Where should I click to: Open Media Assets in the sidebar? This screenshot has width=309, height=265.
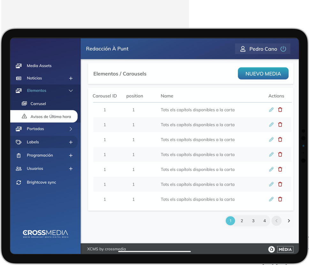[x=39, y=66]
